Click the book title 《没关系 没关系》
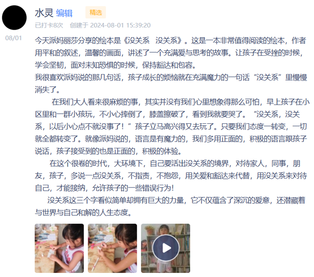The height and width of the screenshot is (277, 314). pyautogui.click(x=153, y=40)
